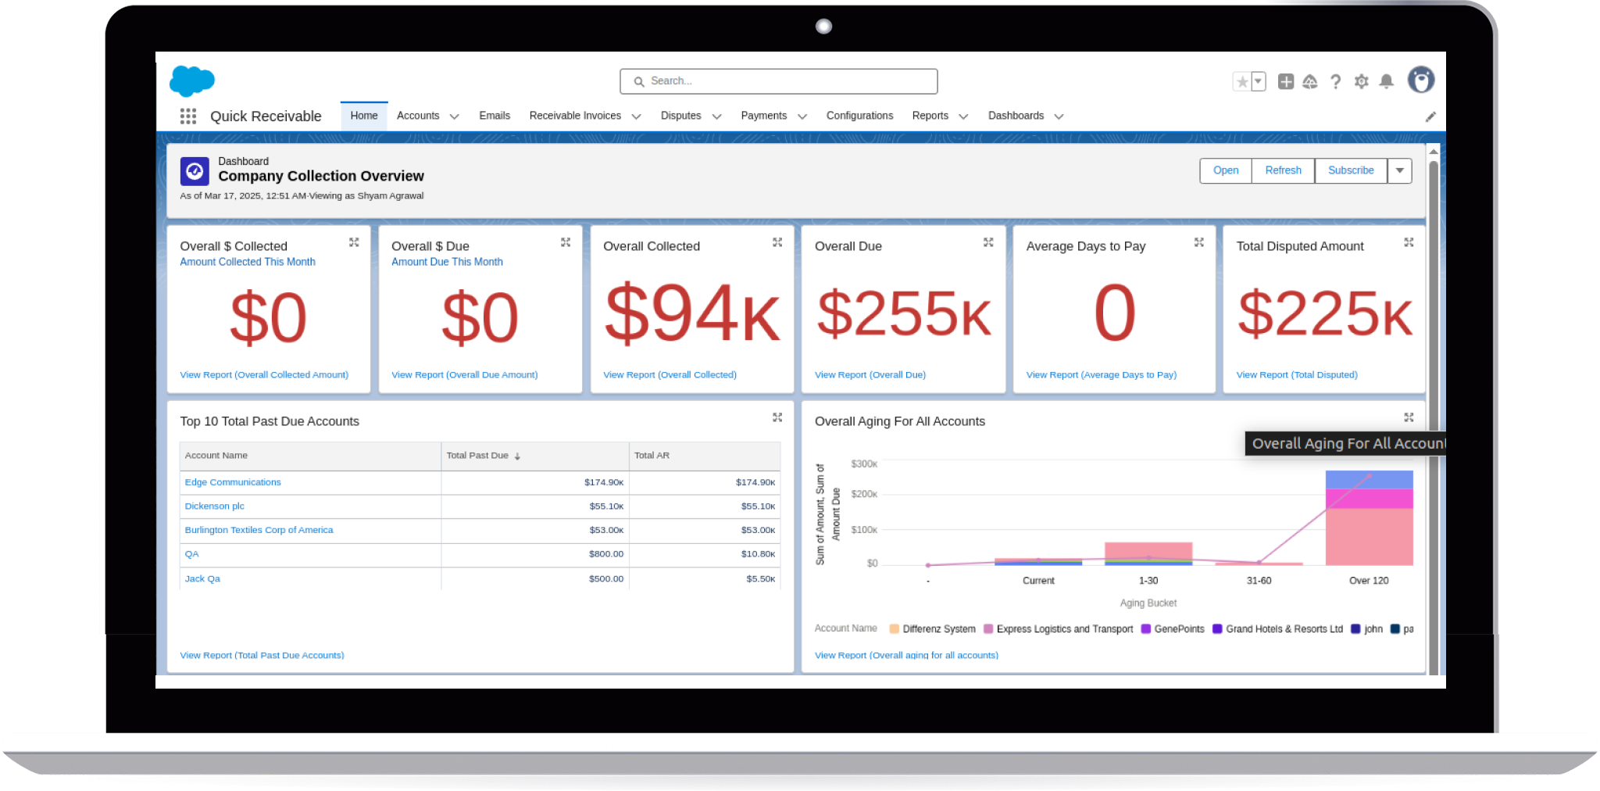Click the Help question mark icon

(x=1335, y=81)
